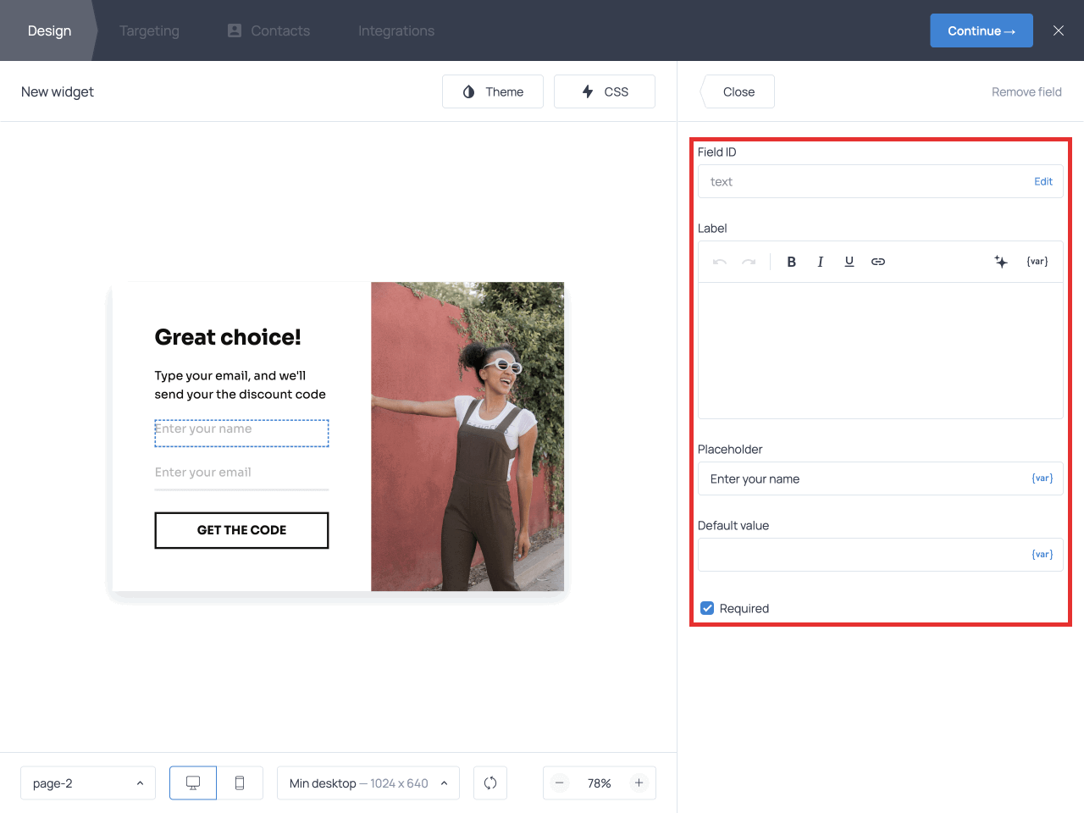Rotate the preview orientation

point(490,783)
